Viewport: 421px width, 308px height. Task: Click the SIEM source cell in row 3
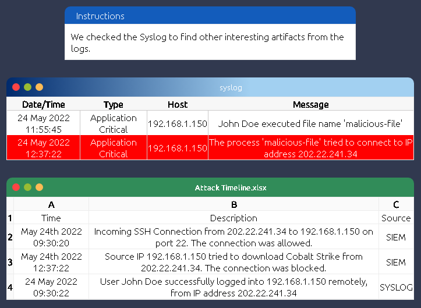click(396, 262)
